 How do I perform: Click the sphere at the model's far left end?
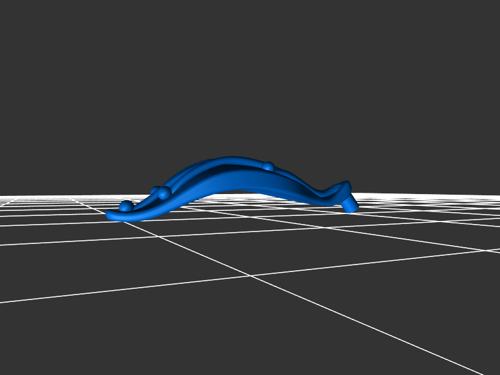[x=126, y=205]
